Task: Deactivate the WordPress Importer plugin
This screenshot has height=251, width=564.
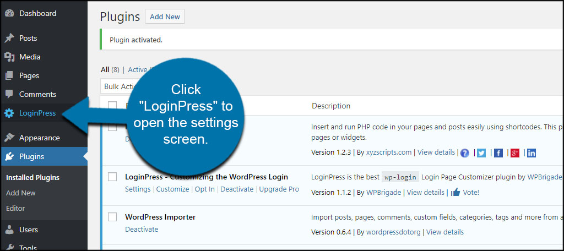Action: tap(142, 229)
